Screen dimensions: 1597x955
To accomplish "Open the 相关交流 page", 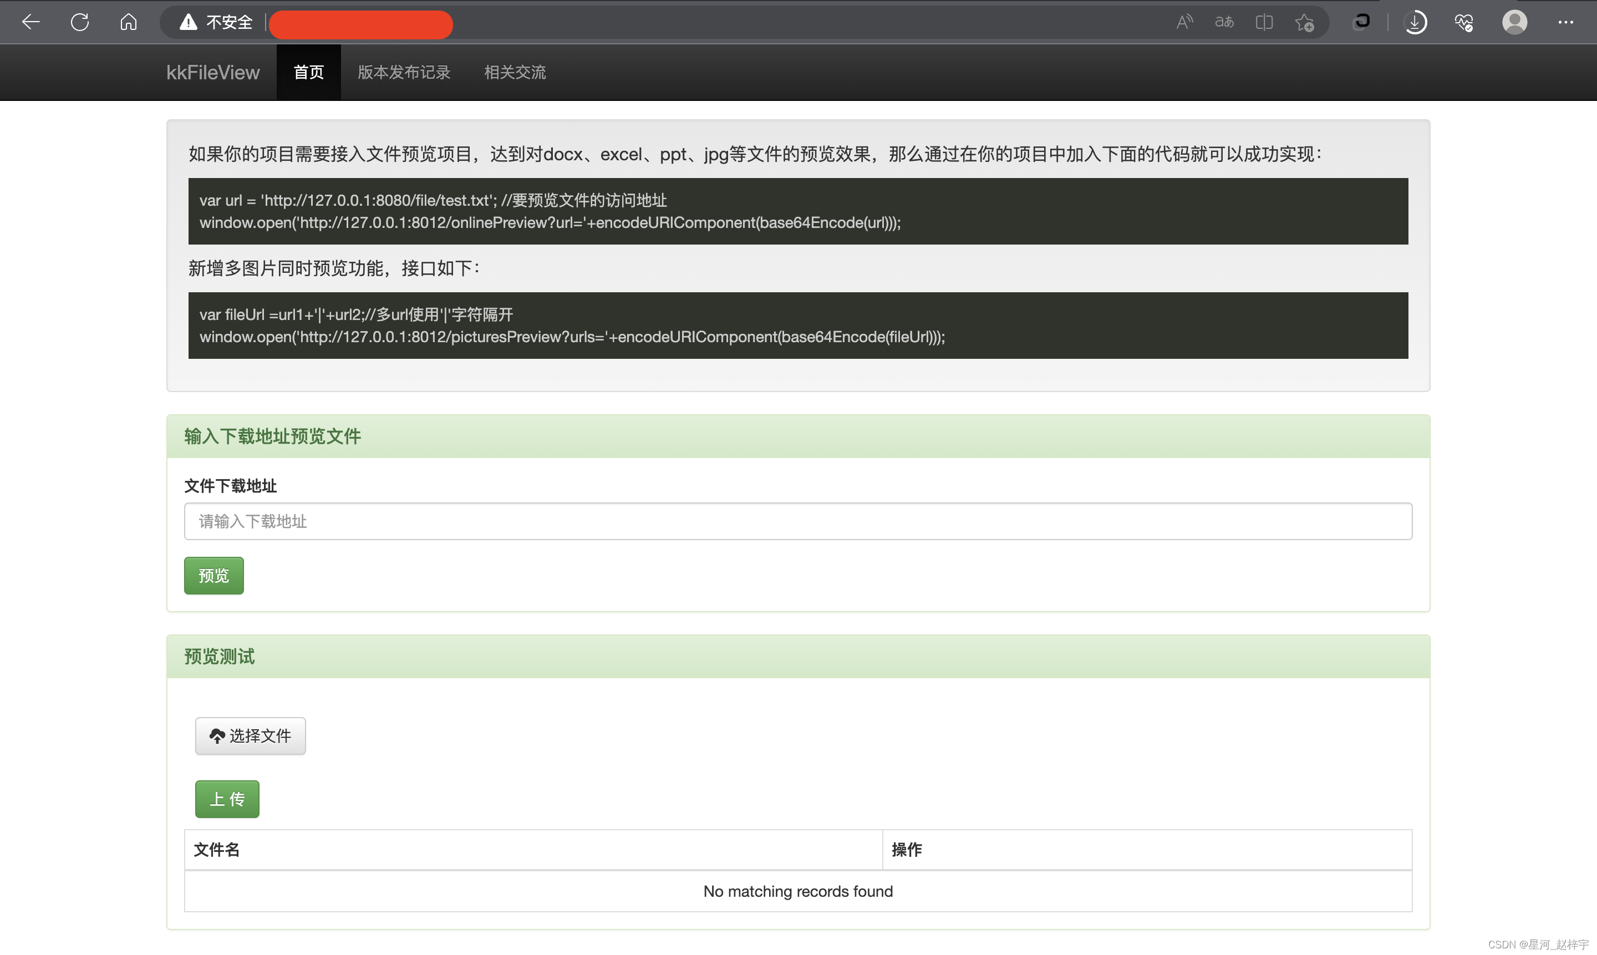I will [515, 72].
